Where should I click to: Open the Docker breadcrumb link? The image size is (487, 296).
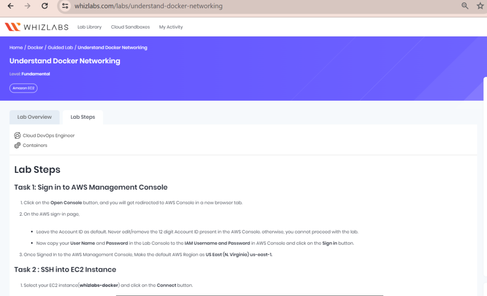tap(35, 48)
